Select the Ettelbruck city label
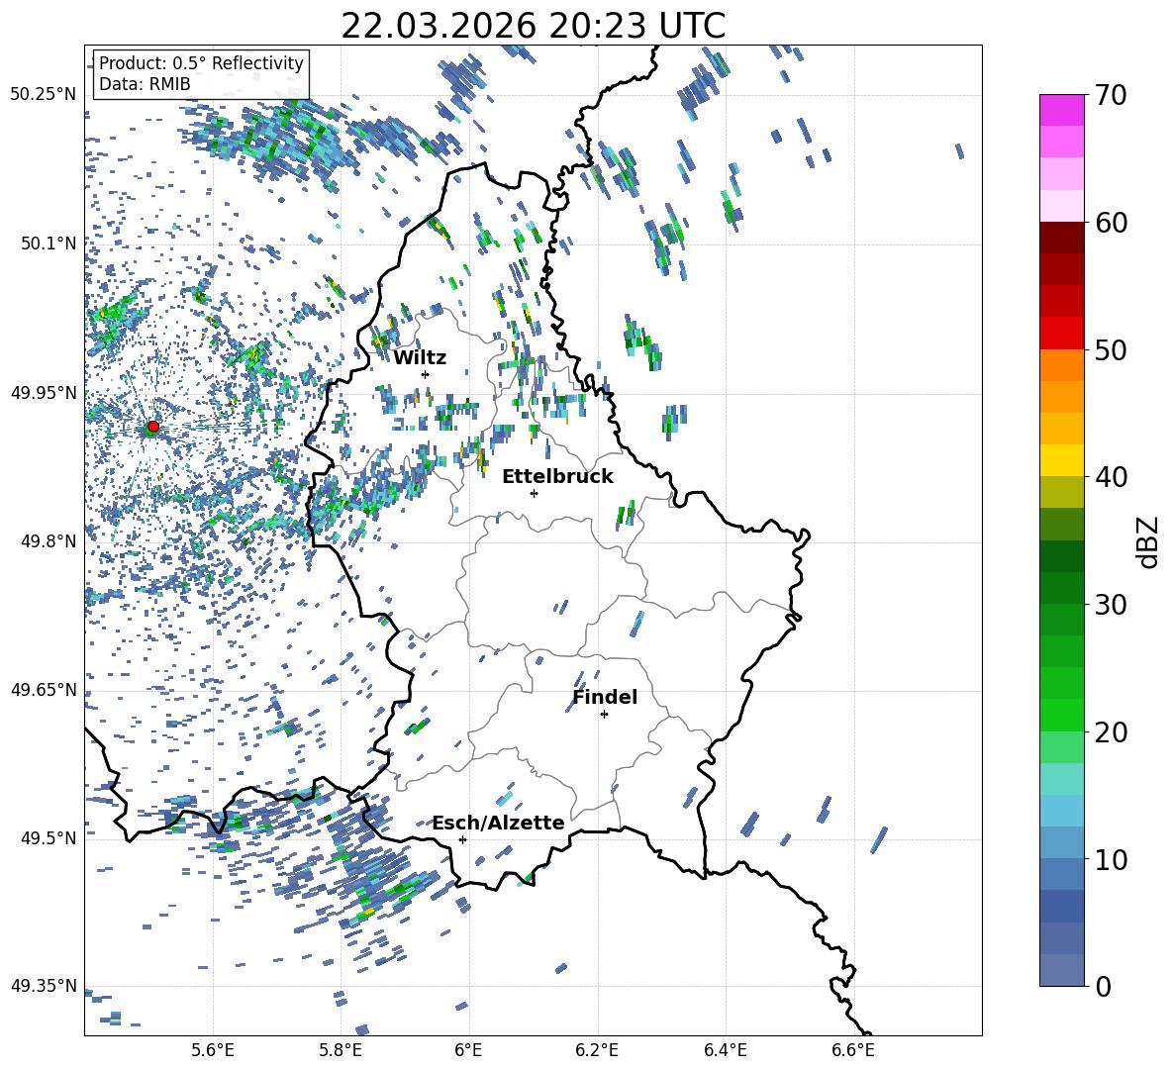1172x1070 pixels. 557,477
